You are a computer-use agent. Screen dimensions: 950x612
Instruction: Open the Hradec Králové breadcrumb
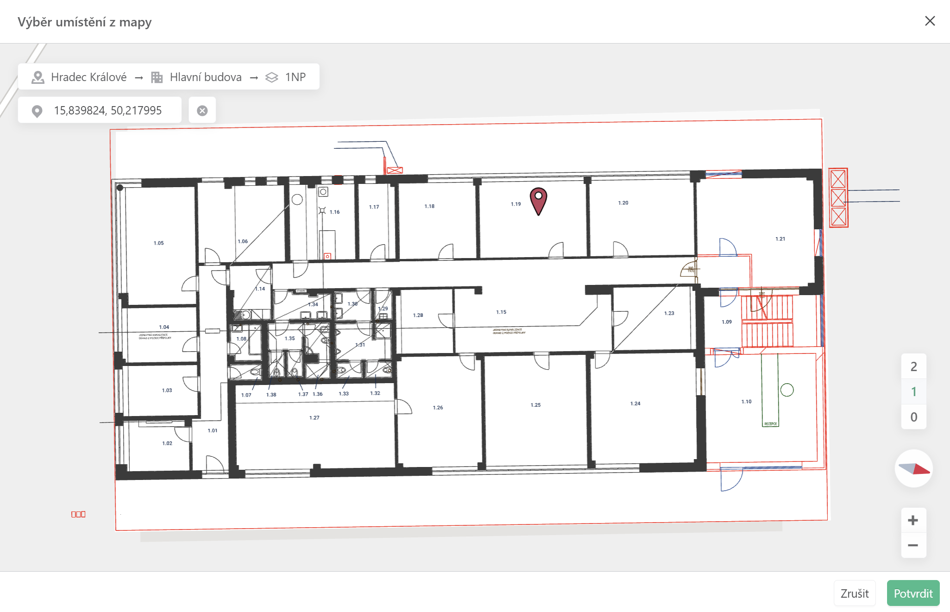pyautogui.click(x=88, y=77)
